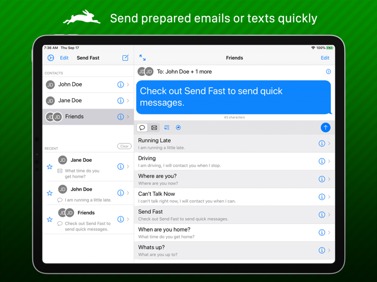The image size is (377, 282).
Task: Select the Jane Doe contact
Action: click(88, 100)
